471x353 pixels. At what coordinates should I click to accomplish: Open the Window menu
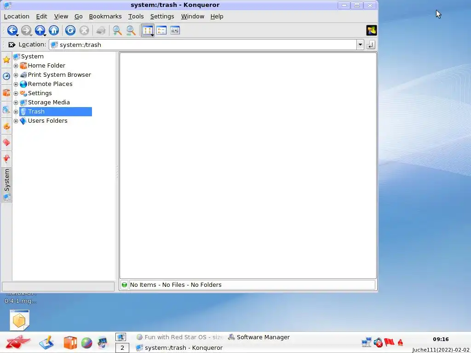point(193,16)
